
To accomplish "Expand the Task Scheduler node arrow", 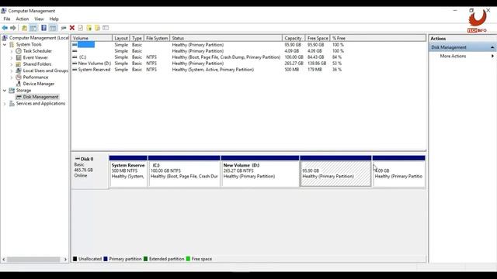I will (x=12, y=51).
